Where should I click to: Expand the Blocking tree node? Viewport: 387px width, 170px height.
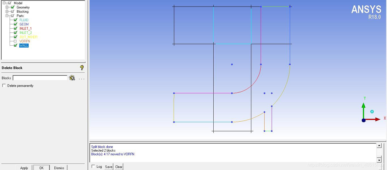pyautogui.click(x=7, y=12)
